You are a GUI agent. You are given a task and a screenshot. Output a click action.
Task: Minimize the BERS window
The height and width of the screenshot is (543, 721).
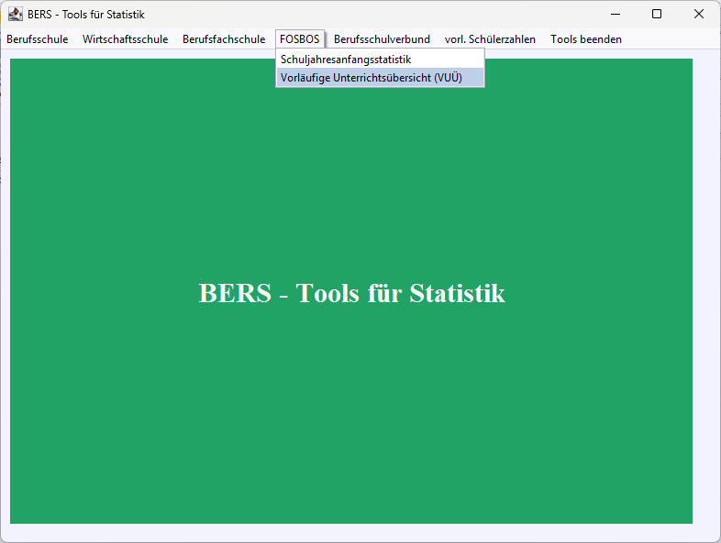tap(615, 14)
